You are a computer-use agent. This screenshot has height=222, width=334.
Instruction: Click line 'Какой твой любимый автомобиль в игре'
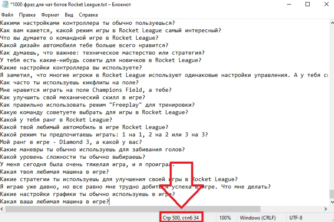(x=84, y=127)
